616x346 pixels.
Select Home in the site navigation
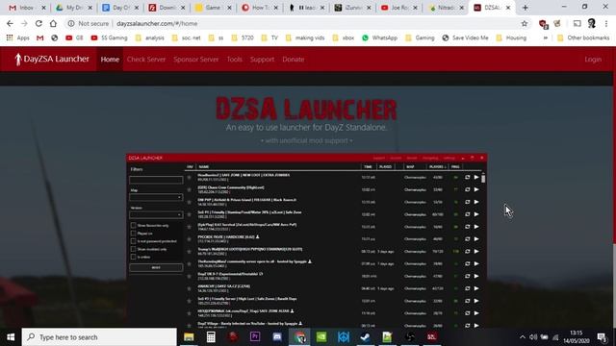click(x=110, y=60)
